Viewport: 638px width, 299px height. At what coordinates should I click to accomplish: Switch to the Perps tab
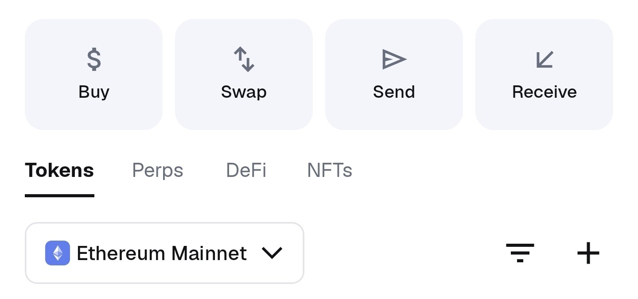coord(157,170)
